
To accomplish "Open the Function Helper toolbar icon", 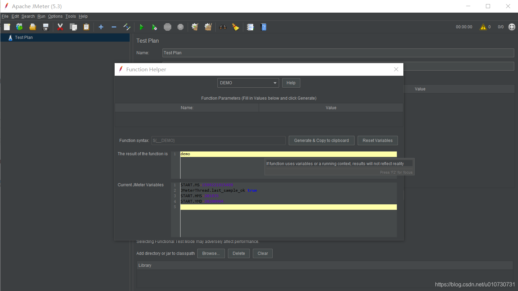I will pyautogui.click(x=250, y=27).
